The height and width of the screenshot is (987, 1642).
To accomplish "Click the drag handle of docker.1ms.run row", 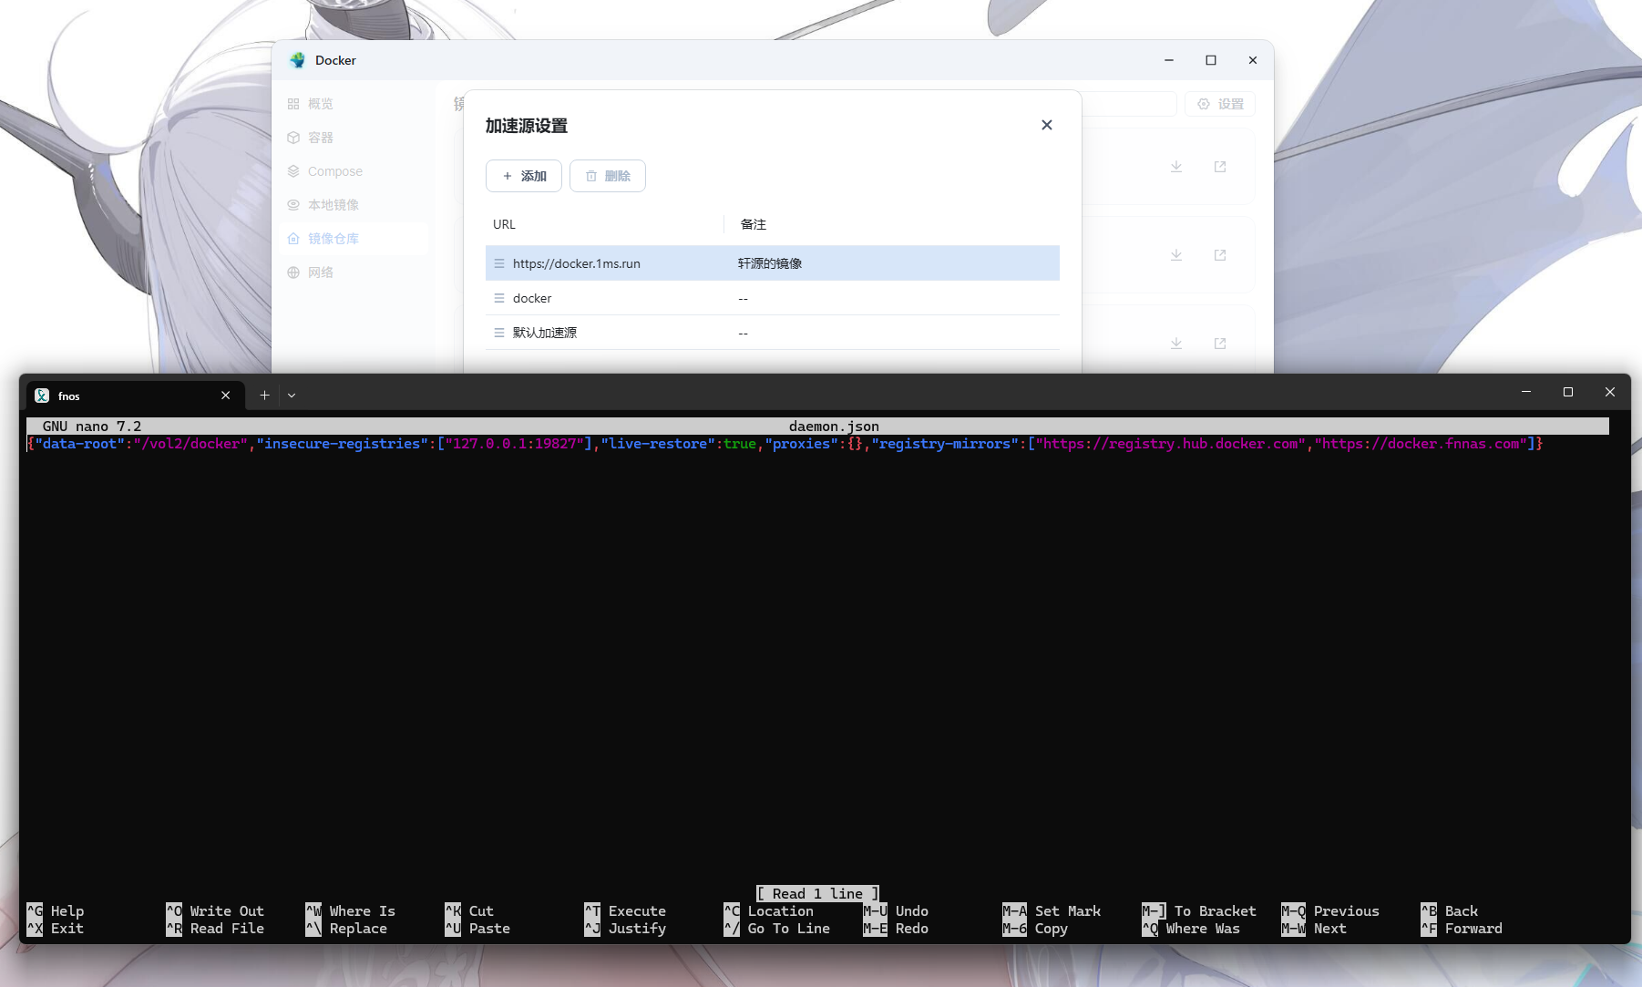I will [x=499, y=263].
